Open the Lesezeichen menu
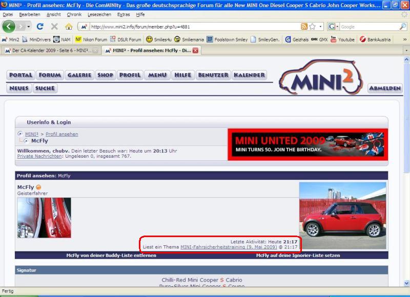 [99, 14]
